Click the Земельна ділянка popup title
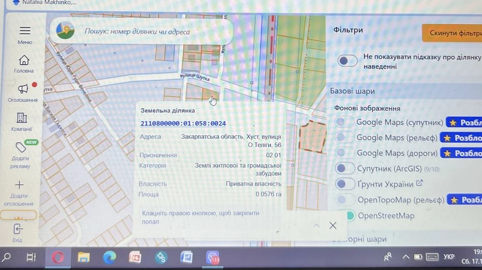The height and width of the screenshot is (270, 482). click(168, 110)
